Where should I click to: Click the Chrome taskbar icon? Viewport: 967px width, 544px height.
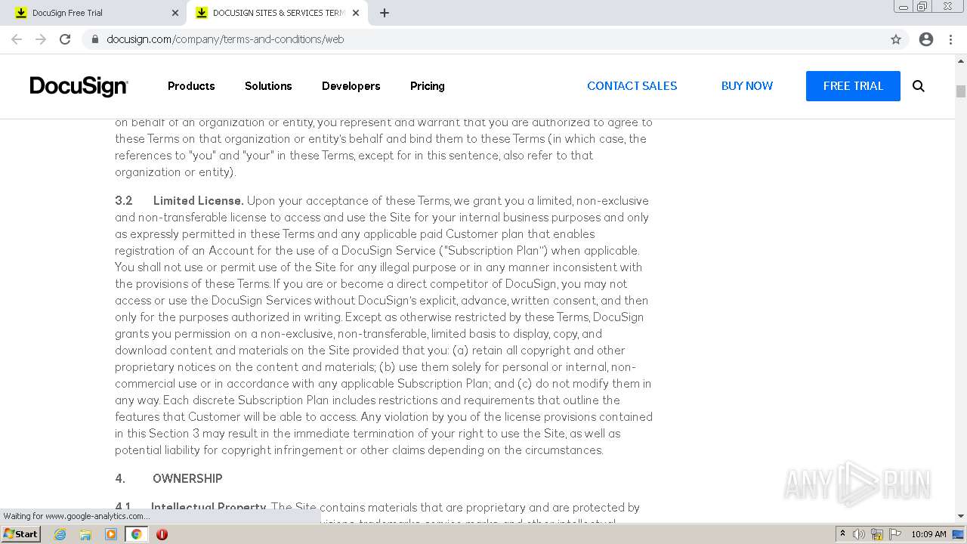[137, 534]
